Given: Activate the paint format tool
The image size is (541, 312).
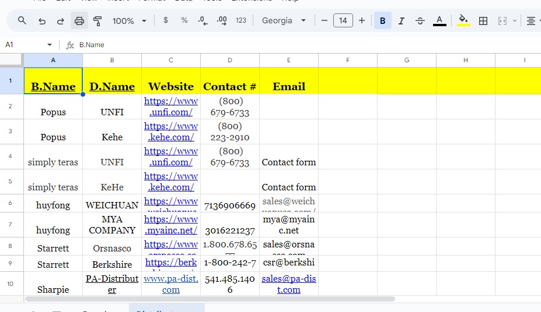Looking at the screenshot, I should 97,21.
